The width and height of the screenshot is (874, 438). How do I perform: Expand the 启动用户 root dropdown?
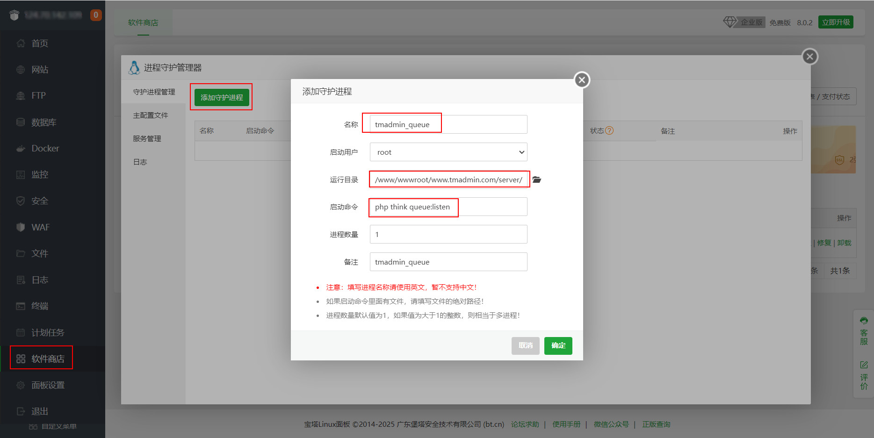point(448,152)
